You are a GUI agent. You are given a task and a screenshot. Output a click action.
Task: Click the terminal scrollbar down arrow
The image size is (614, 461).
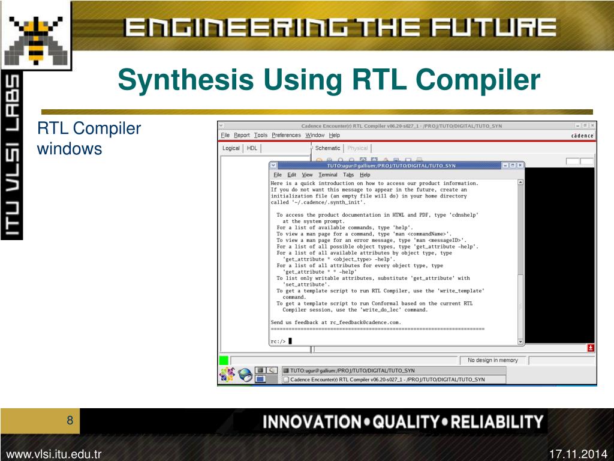coord(520,342)
